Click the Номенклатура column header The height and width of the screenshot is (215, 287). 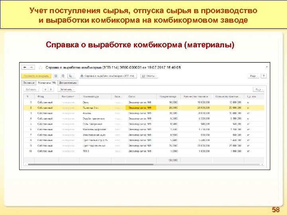95,96
